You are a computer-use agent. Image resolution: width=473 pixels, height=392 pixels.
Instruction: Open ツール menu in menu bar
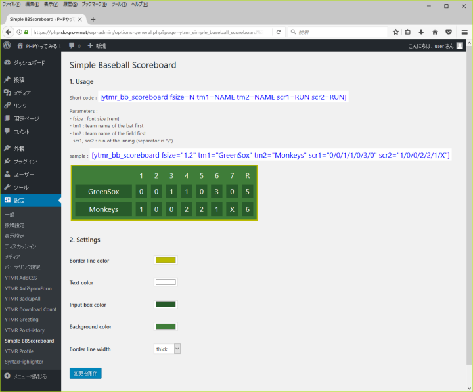tap(119, 4)
